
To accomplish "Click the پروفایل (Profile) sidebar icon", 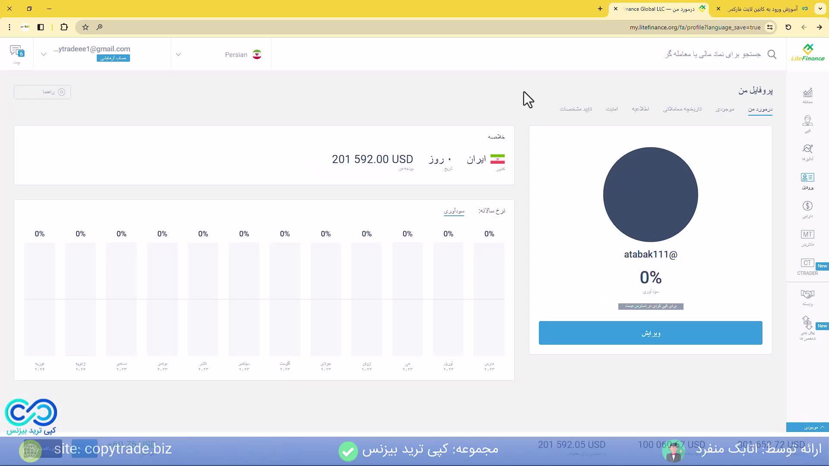I will [807, 179].
